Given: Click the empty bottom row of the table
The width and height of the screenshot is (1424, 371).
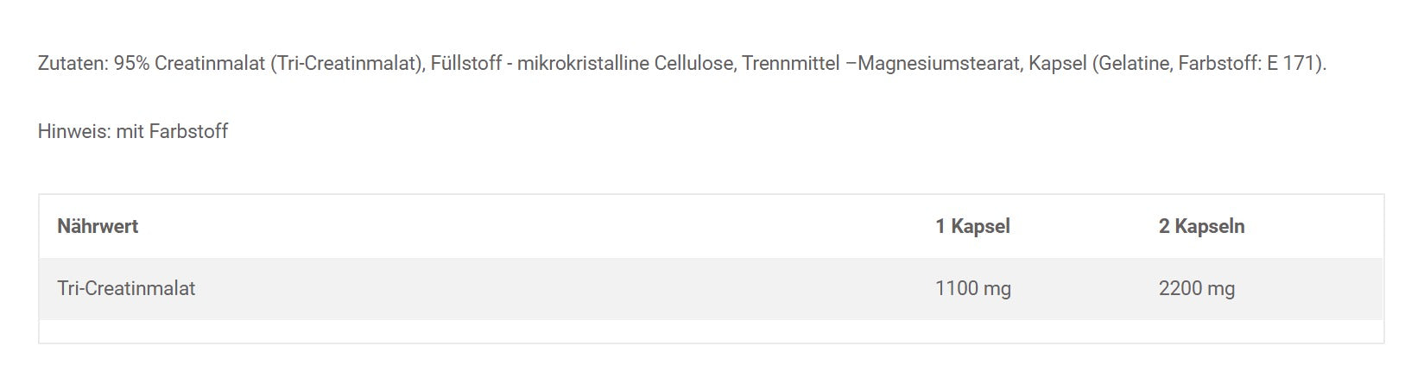Looking at the screenshot, I should coord(710,331).
